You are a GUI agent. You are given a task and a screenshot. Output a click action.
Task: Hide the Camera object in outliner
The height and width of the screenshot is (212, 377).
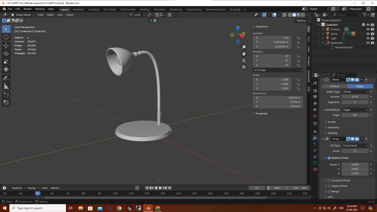click(368, 29)
